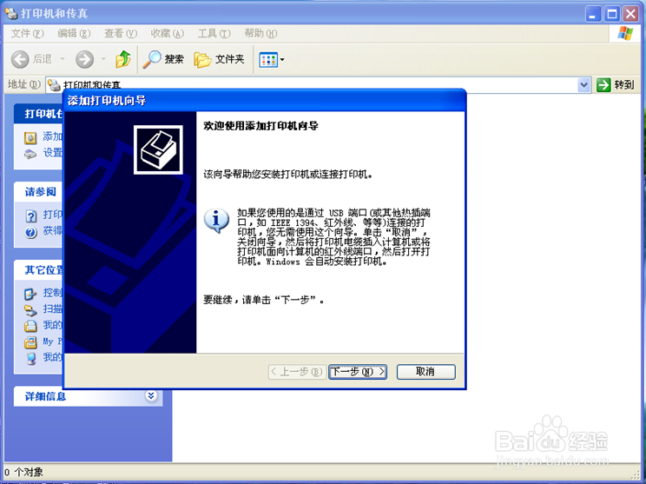Open the Favorites (收藏) menu
Image resolution: width=646 pixels, height=484 pixels.
(167, 33)
